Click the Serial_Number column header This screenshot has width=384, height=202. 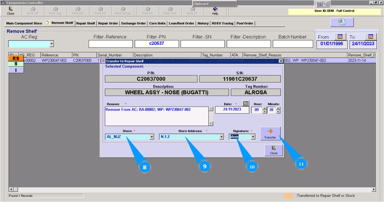tap(115, 55)
